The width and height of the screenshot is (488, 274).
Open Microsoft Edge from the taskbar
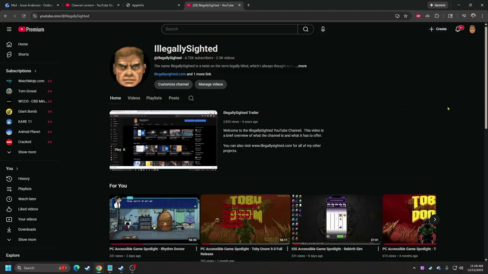coord(77,268)
